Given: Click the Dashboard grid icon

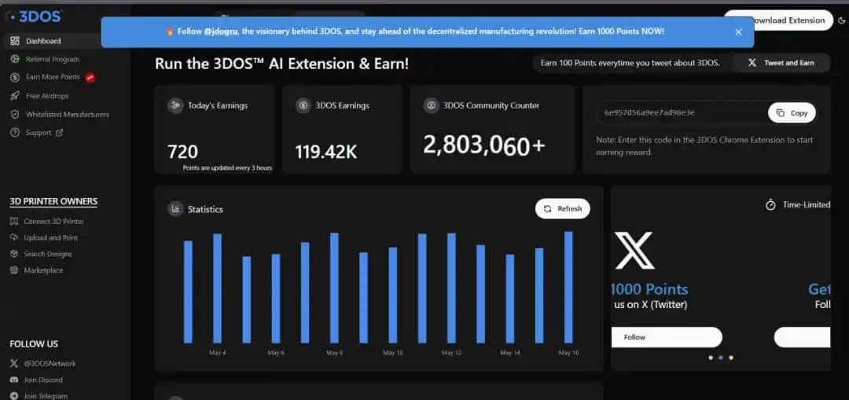Looking at the screenshot, I should tap(15, 41).
